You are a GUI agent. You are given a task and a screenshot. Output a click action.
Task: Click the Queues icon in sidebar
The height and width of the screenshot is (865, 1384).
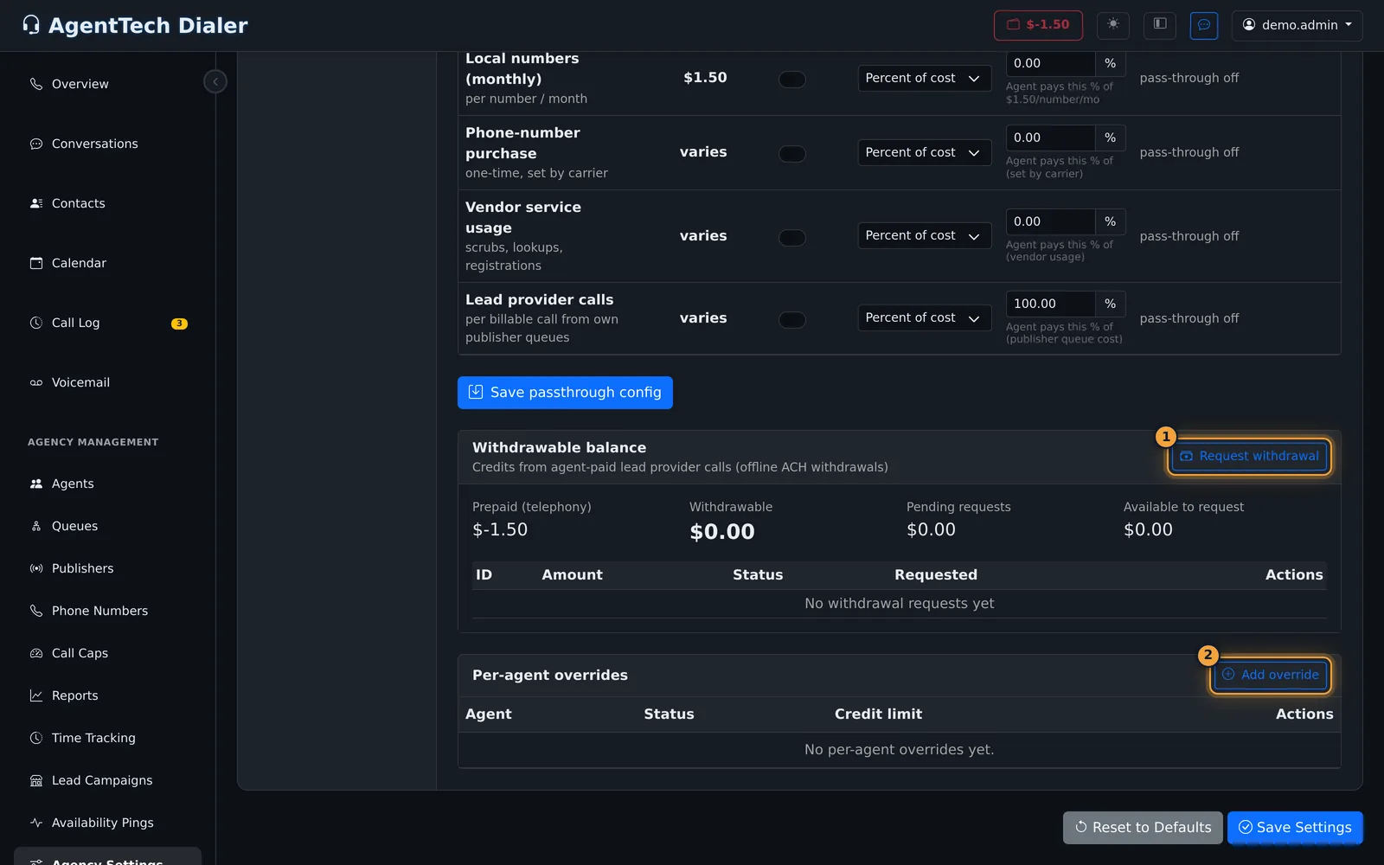pyautogui.click(x=36, y=526)
